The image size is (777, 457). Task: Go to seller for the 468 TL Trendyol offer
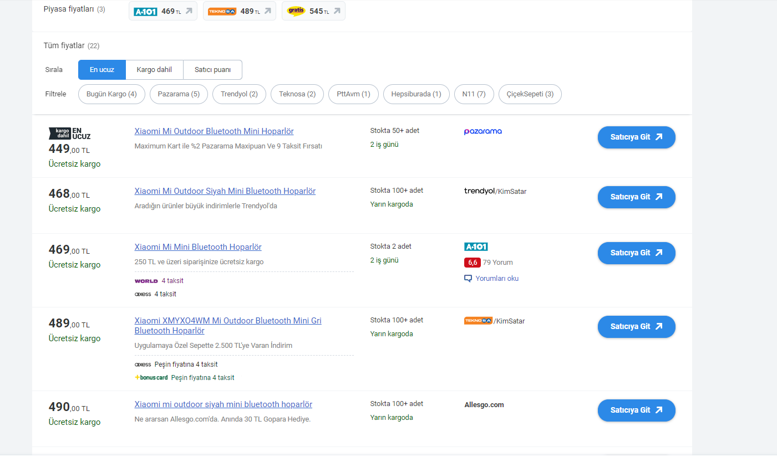(x=636, y=197)
